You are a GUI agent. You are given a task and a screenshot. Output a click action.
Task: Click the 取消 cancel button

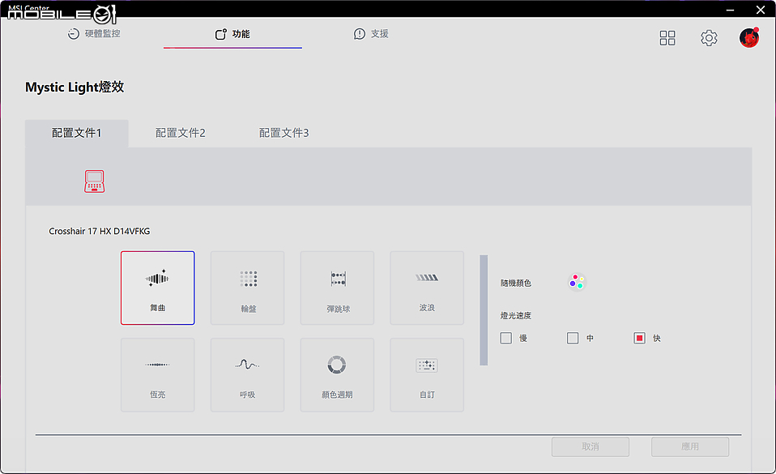(x=591, y=446)
